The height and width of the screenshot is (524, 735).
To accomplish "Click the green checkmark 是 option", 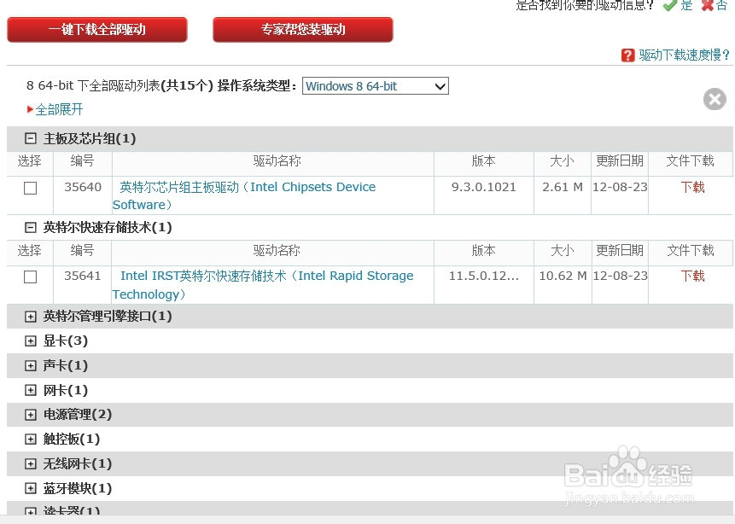I will point(678,5).
